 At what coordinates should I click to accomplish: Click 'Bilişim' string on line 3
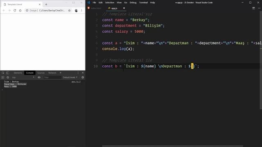pyautogui.click(x=153, y=26)
